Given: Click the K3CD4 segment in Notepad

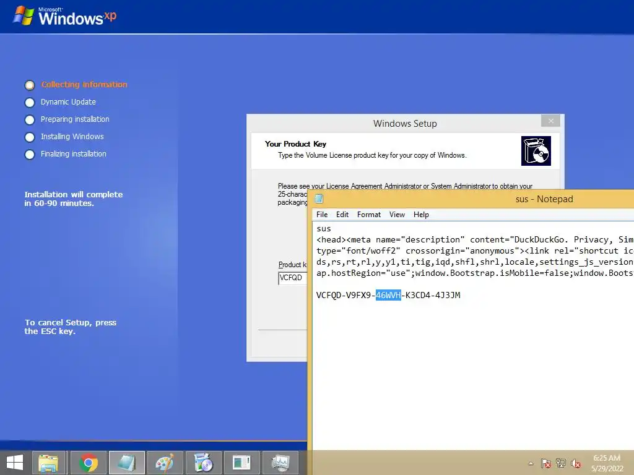Looking at the screenshot, I should click(418, 295).
